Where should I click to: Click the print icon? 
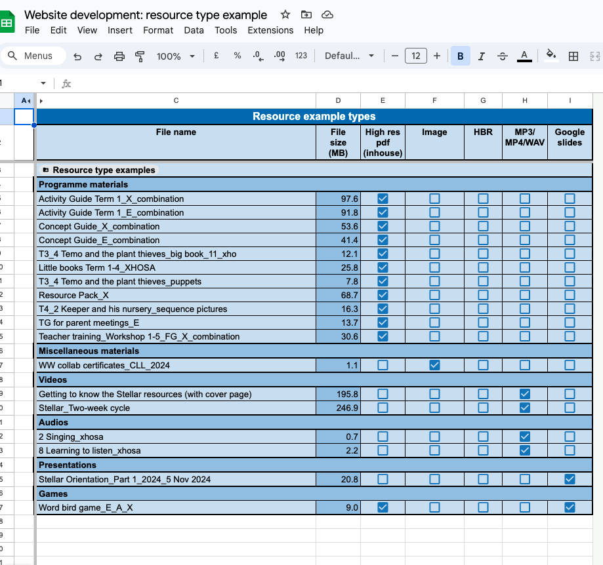click(119, 56)
